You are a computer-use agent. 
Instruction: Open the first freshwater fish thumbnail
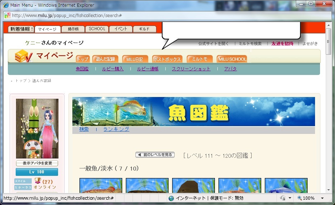point(101,185)
